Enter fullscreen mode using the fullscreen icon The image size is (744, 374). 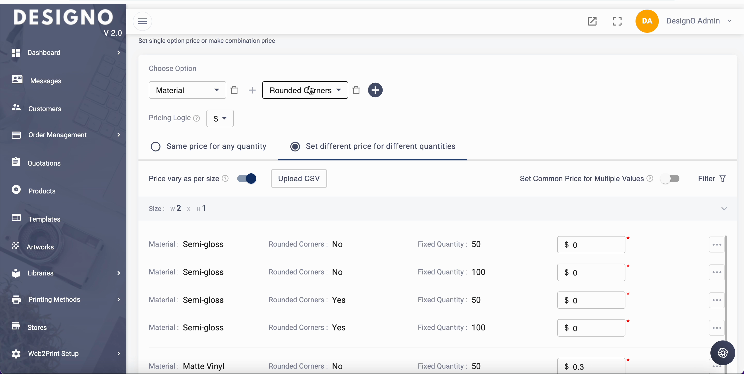tap(617, 21)
